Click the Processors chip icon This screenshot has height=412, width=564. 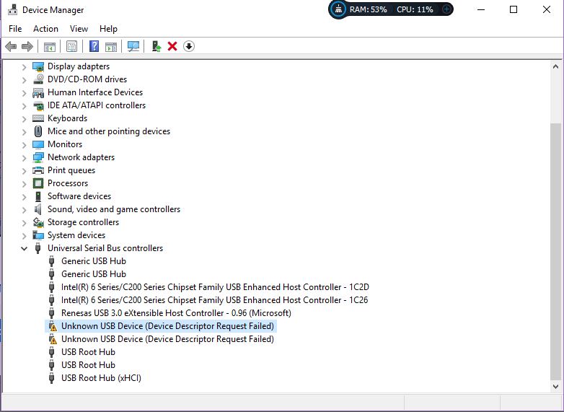(x=38, y=183)
